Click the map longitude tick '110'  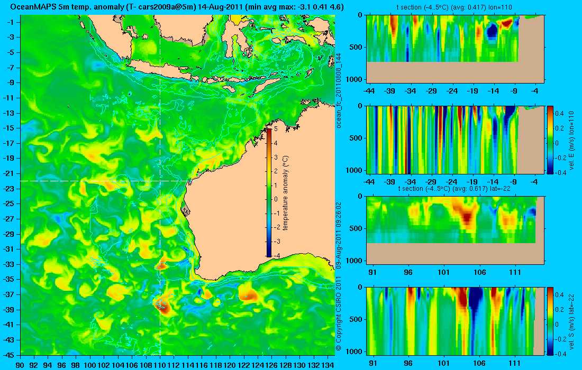160,365
